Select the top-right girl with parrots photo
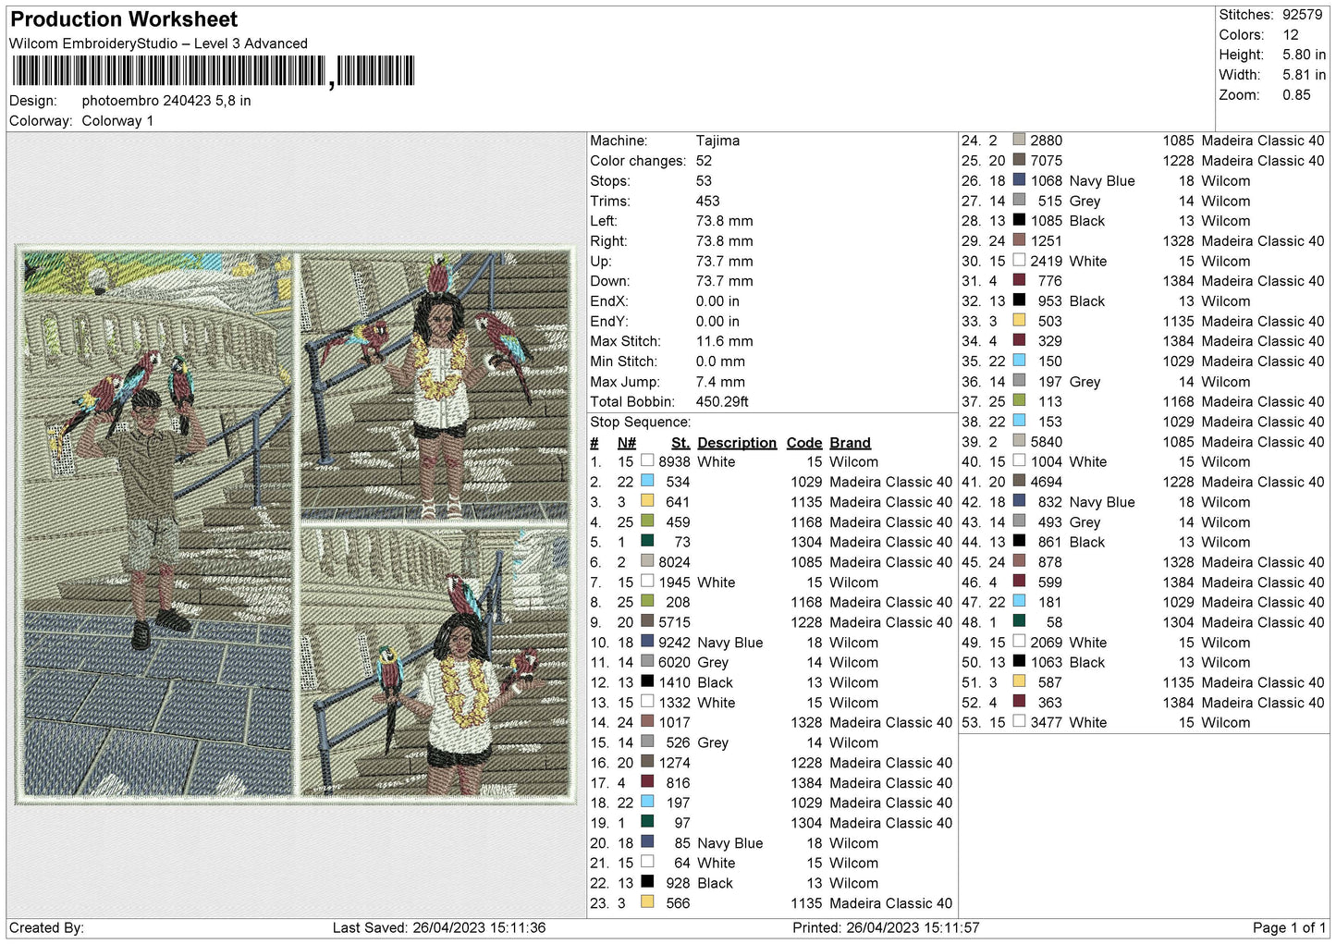The image size is (1336, 944). pyautogui.click(x=435, y=386)
